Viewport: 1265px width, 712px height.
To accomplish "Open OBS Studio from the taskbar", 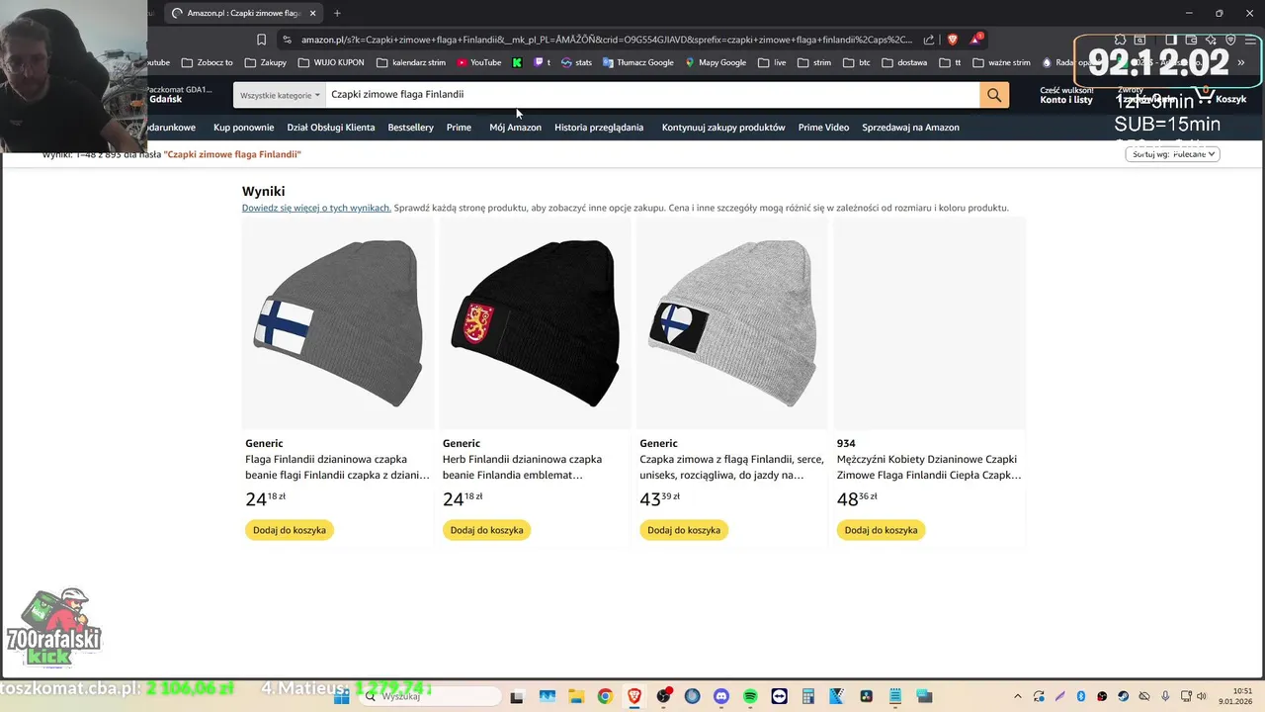I will coord(663,696).
